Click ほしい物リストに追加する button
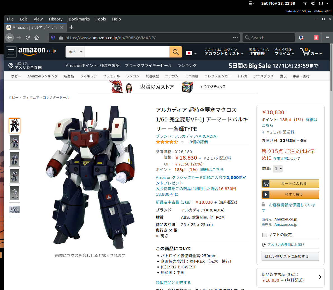This screenshot has height=290, width=333. click(290, 256)
